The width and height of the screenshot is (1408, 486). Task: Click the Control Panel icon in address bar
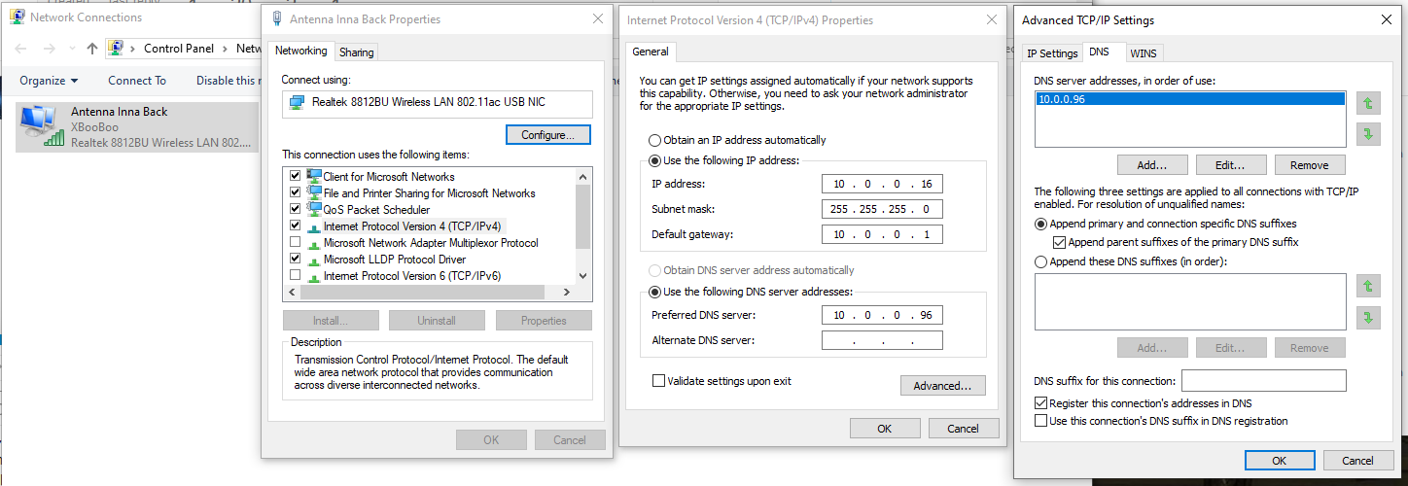(x=117, y=48)
